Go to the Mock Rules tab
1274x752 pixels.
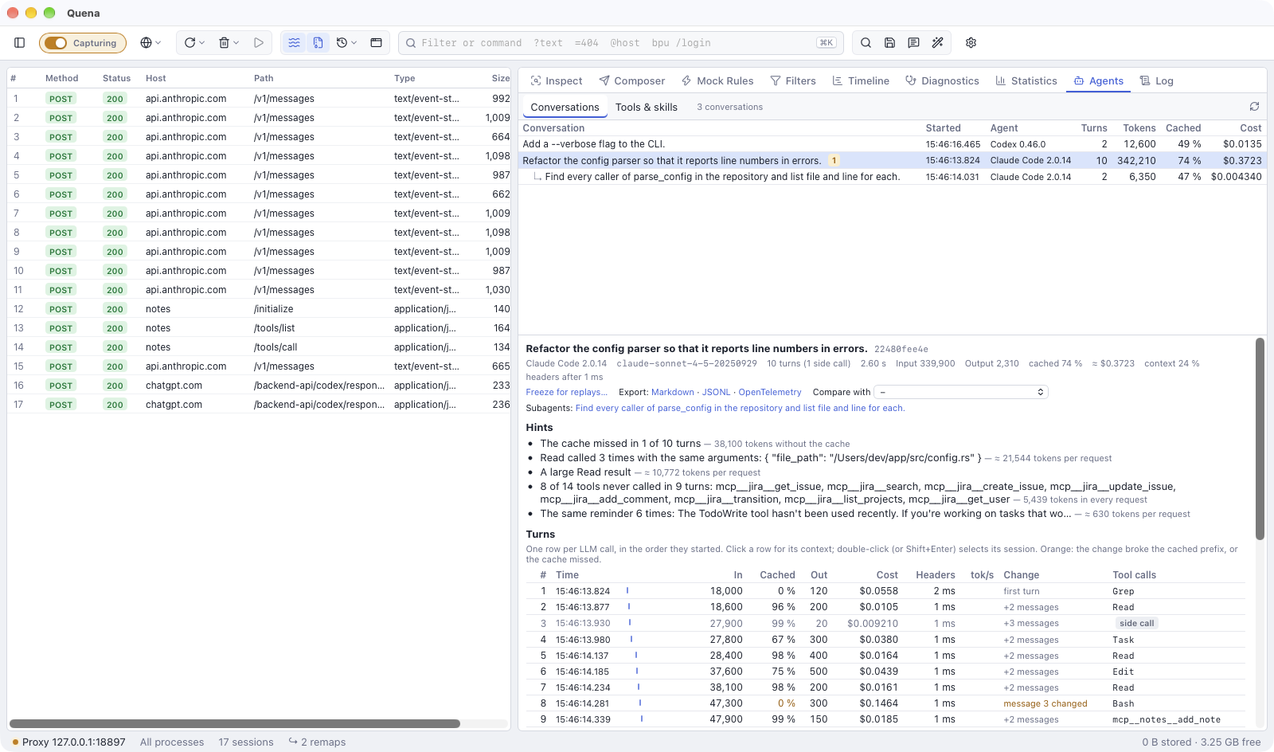717,81
